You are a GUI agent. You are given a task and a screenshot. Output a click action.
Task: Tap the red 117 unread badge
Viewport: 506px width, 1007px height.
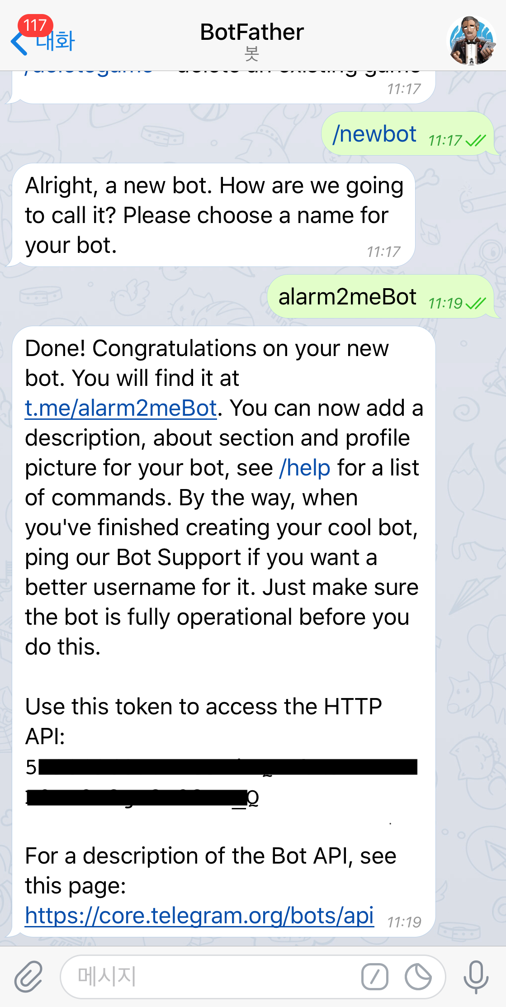coord(35,25)
